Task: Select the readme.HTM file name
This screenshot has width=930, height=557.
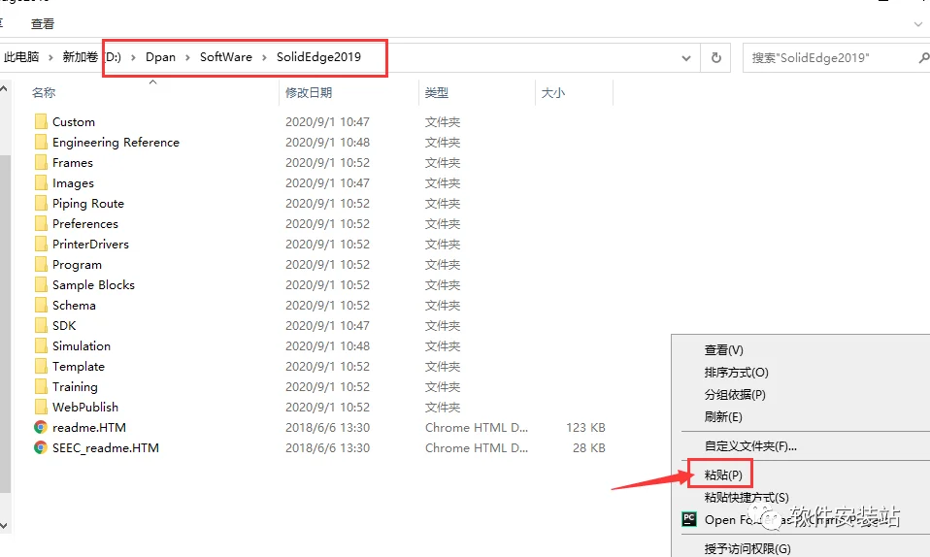Action: 89,427
